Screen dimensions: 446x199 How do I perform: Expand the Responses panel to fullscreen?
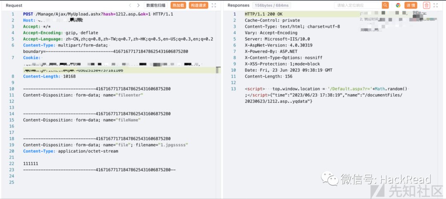pos(436,5)
